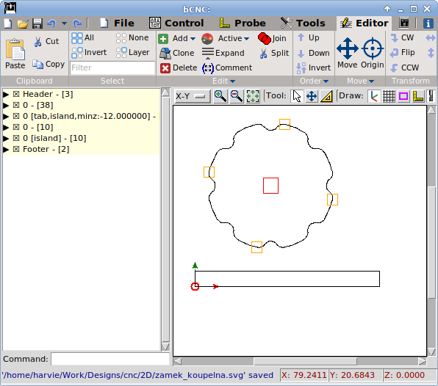Click the fit-to-screen view icon

(253, 96)
